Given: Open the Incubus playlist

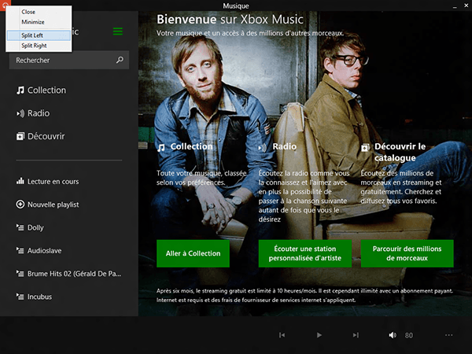Looking at the screenshot, I should [34, 297].
